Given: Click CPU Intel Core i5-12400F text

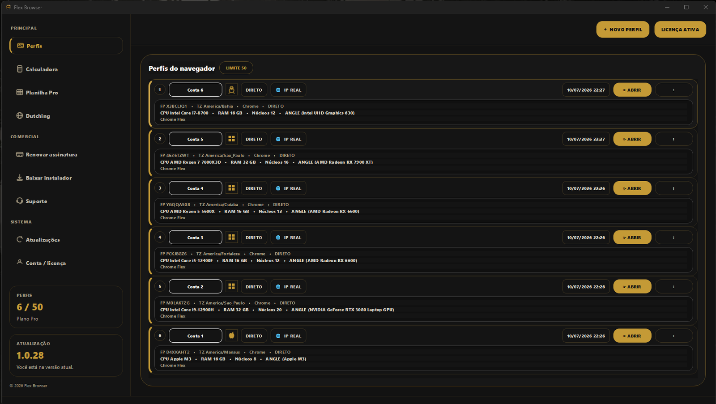Looking at the screenshot, I should click(x=186, y=261).
